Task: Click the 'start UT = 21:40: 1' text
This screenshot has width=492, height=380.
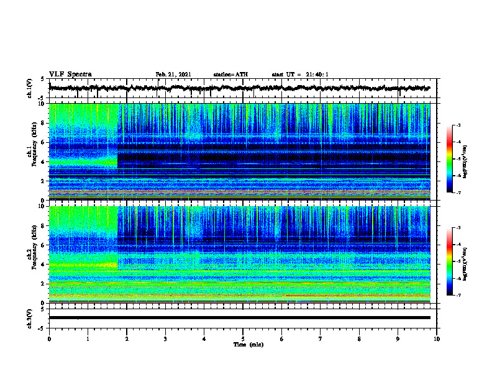Action: pyautogui.click(x=300, y=75)
